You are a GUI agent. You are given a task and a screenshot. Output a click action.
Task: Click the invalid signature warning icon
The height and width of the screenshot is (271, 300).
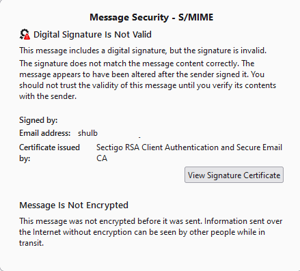click(x=25, y=35)
